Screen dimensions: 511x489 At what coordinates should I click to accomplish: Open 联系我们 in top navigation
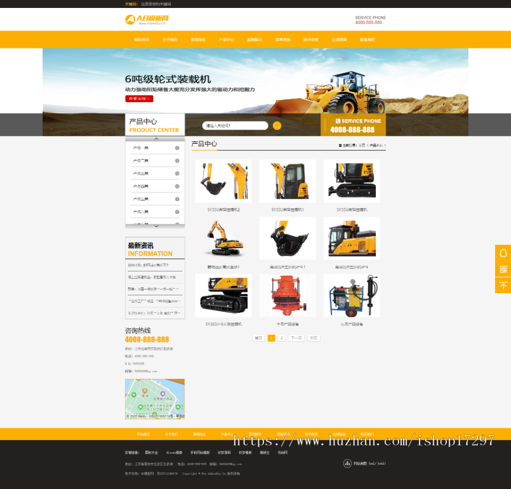(367, 40)
